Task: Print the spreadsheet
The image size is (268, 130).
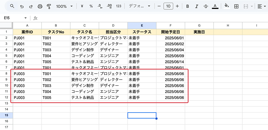Action: coord(40,6)
